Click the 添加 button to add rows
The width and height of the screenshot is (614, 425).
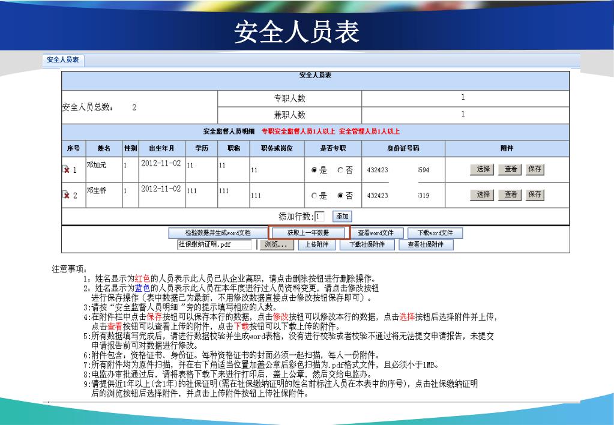click(x=342, y=217)
